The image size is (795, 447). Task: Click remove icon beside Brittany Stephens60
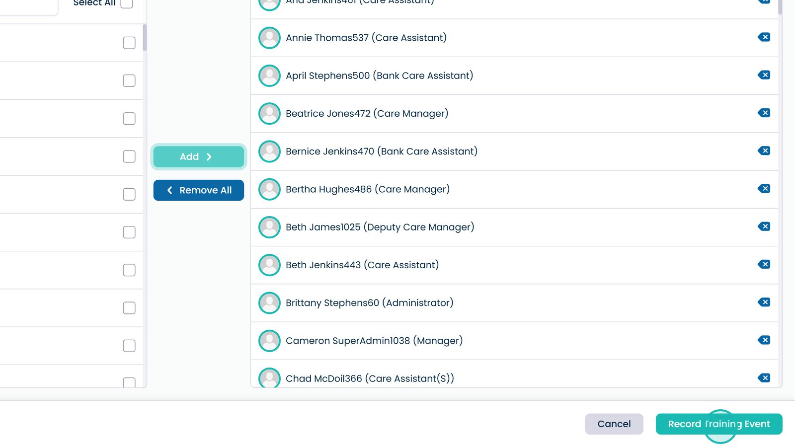point(764,302)
